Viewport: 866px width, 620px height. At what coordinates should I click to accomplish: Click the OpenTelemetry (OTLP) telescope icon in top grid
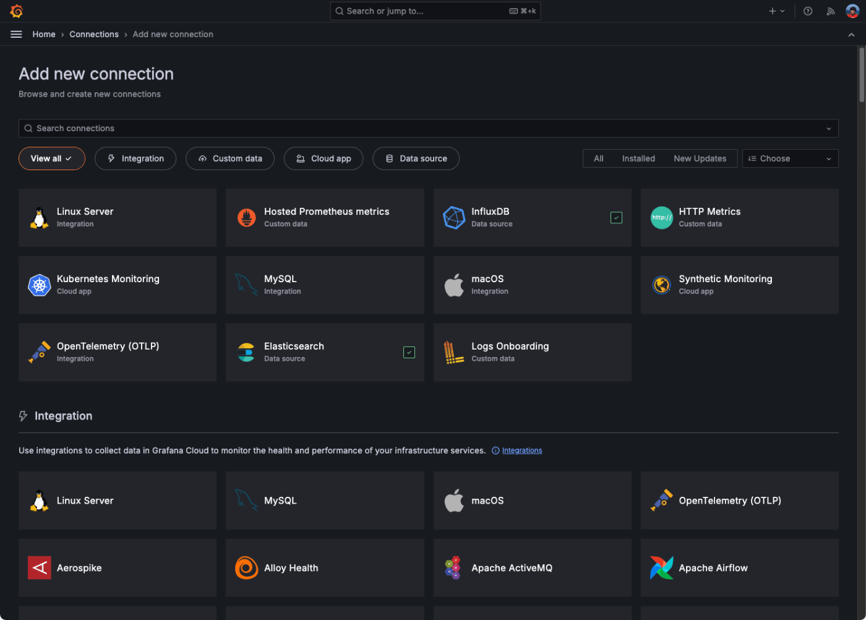click(40, 352)
